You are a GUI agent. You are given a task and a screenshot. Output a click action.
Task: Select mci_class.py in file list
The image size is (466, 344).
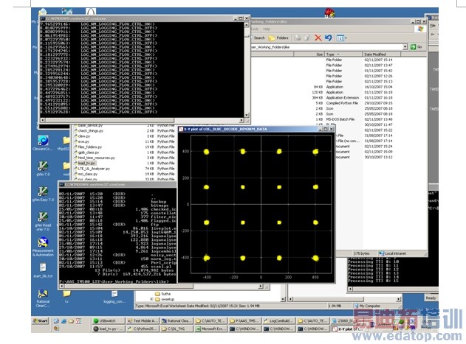coord(87,174)
